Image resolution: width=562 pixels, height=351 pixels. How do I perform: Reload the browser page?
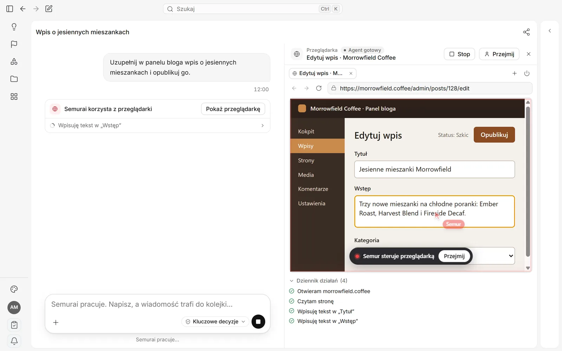point(319,88)
